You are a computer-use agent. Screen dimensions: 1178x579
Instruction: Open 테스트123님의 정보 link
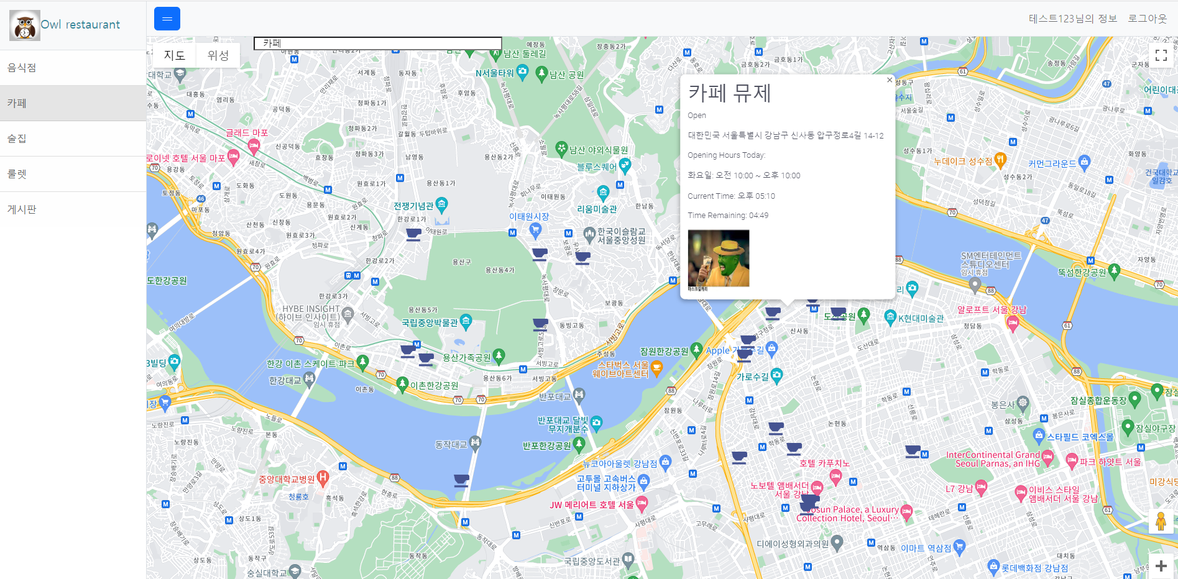[1072, 19]
